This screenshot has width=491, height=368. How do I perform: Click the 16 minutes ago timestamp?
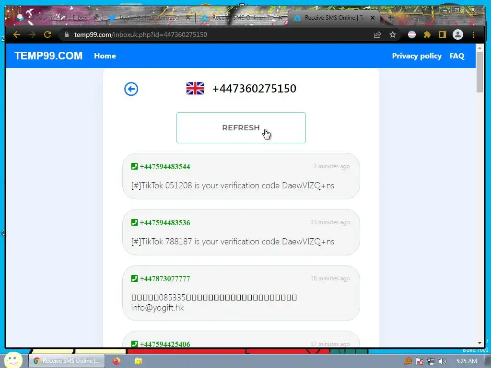pyautogui.click(x=330, y=278)
